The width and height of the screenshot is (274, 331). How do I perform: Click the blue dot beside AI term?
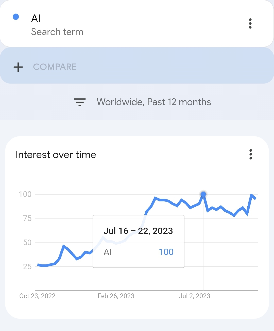click(x=16, y=17)
